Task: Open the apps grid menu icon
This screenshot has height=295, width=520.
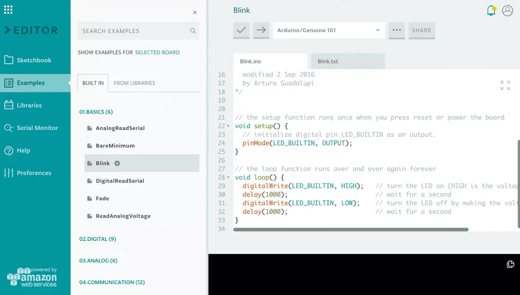Action: [8, 10]
